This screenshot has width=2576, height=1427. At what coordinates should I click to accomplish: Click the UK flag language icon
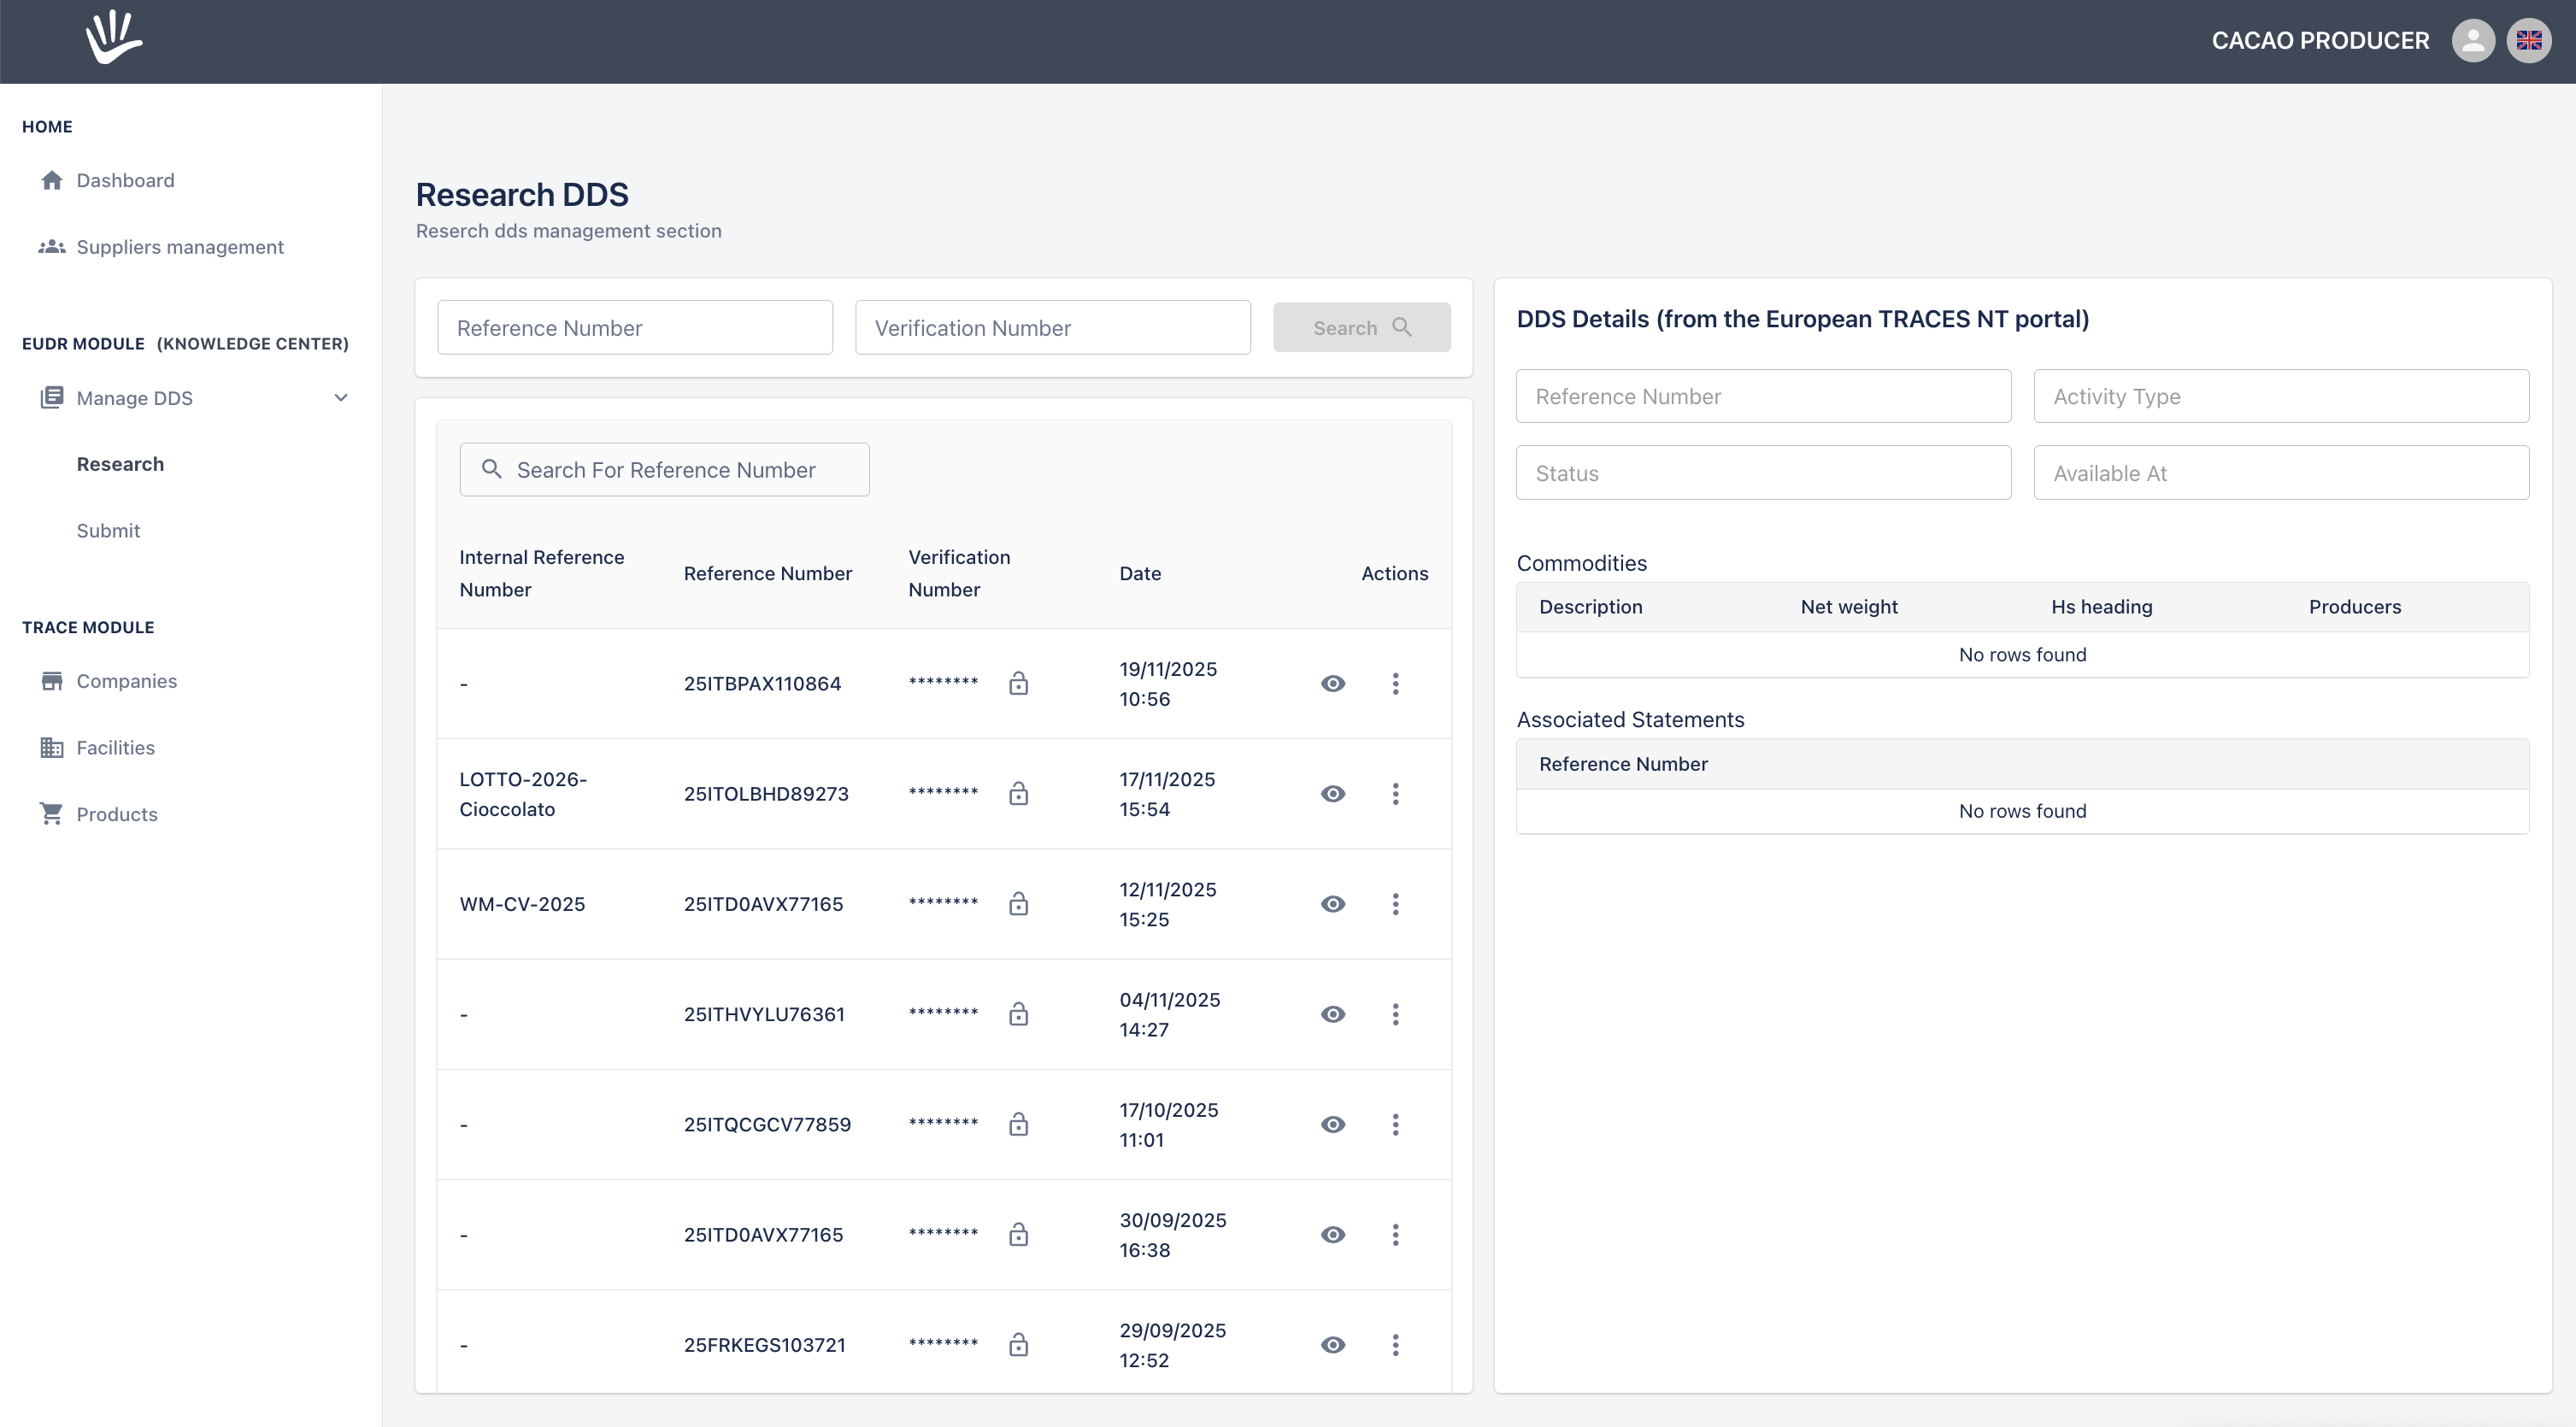[x=2530, y=40]
